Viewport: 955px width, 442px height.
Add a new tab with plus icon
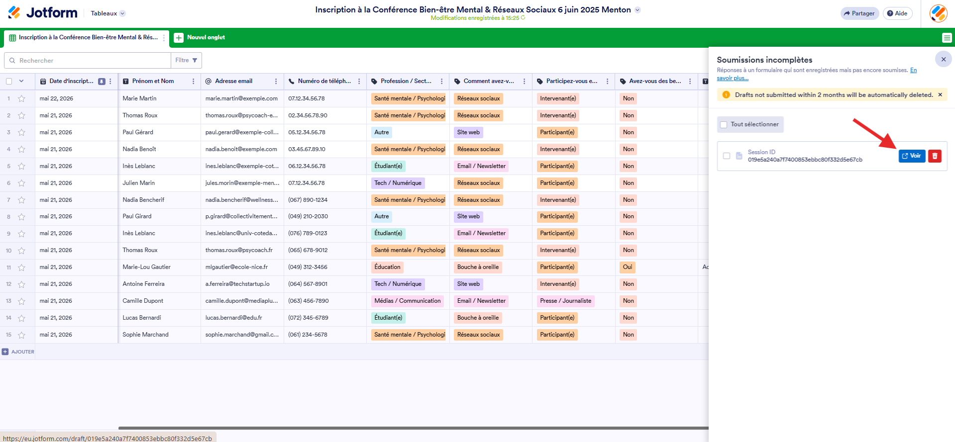[x=179, y=38]
